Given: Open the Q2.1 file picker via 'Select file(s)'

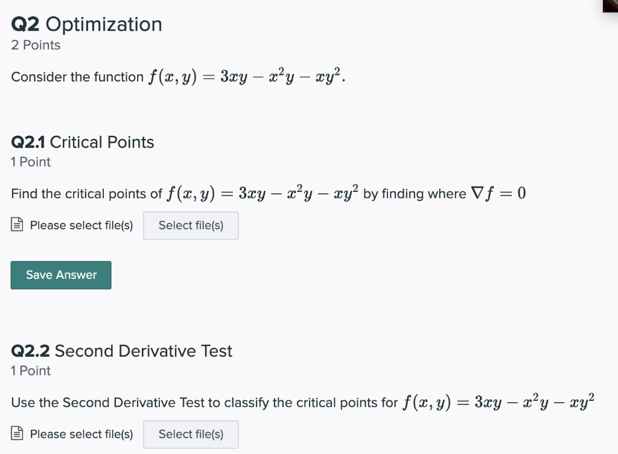Looking at the screenshot, I should click(x=191, y=225).
